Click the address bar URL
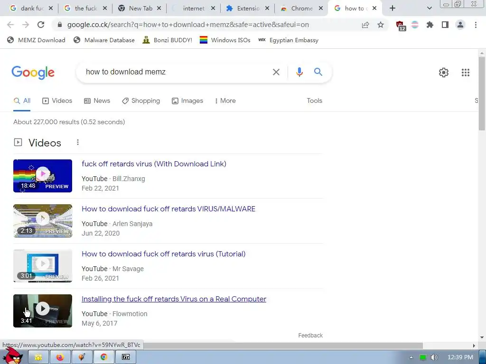The height and width of the screenshot is (364, 486). (188, 25)
